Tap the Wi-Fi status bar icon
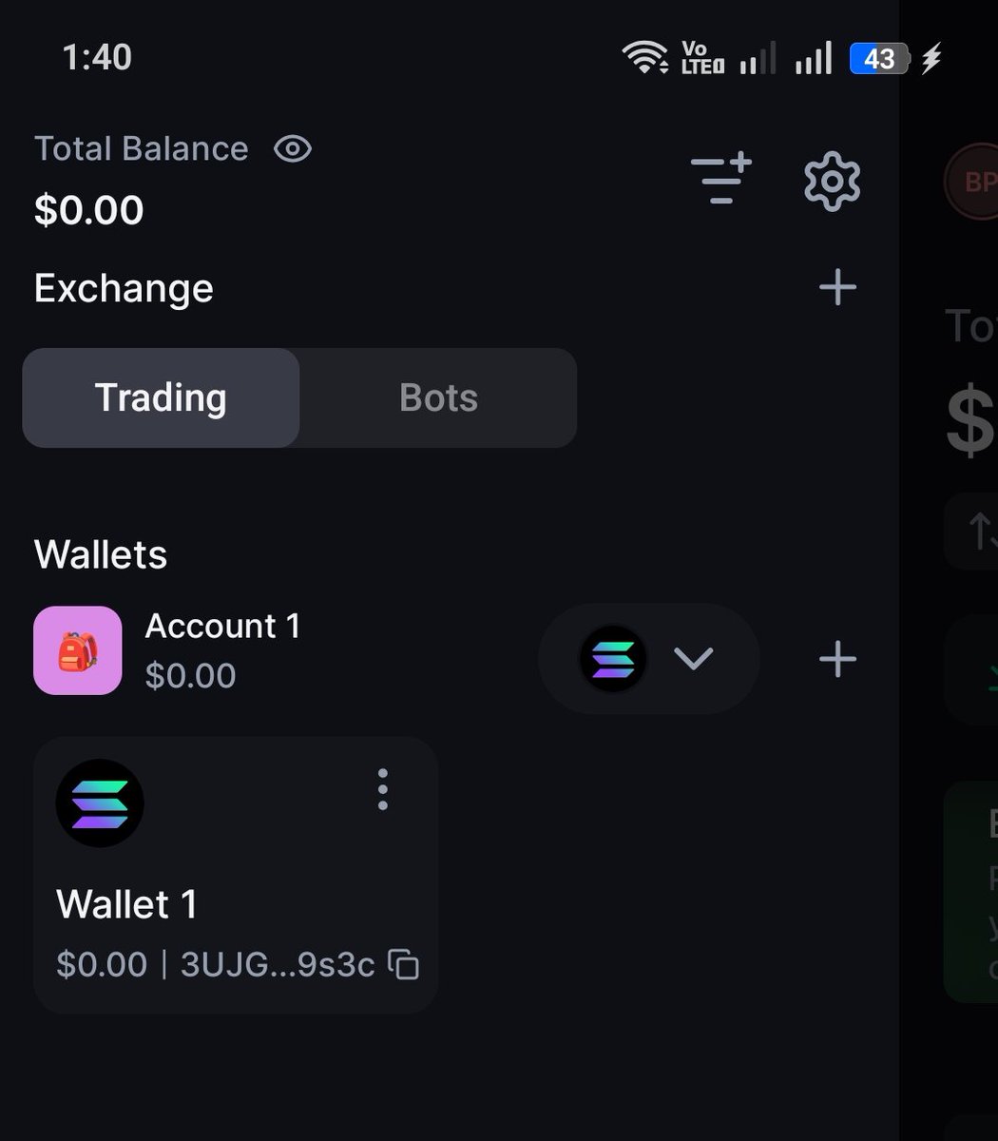Viewport: 998px width, 1141px height. tap(644, 57)
